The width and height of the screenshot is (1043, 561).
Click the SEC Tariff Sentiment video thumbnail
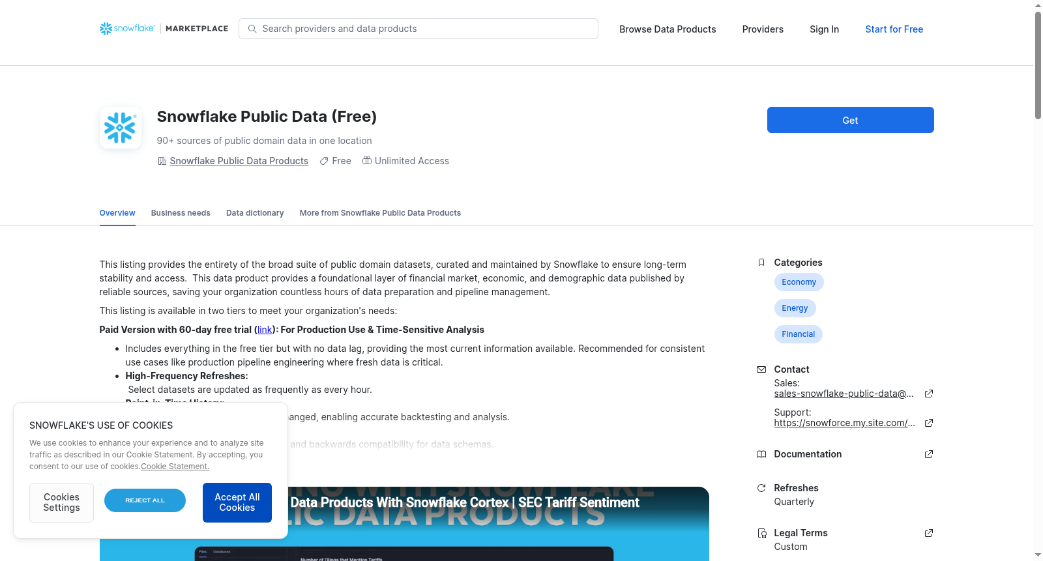click(x=404, y=524)
